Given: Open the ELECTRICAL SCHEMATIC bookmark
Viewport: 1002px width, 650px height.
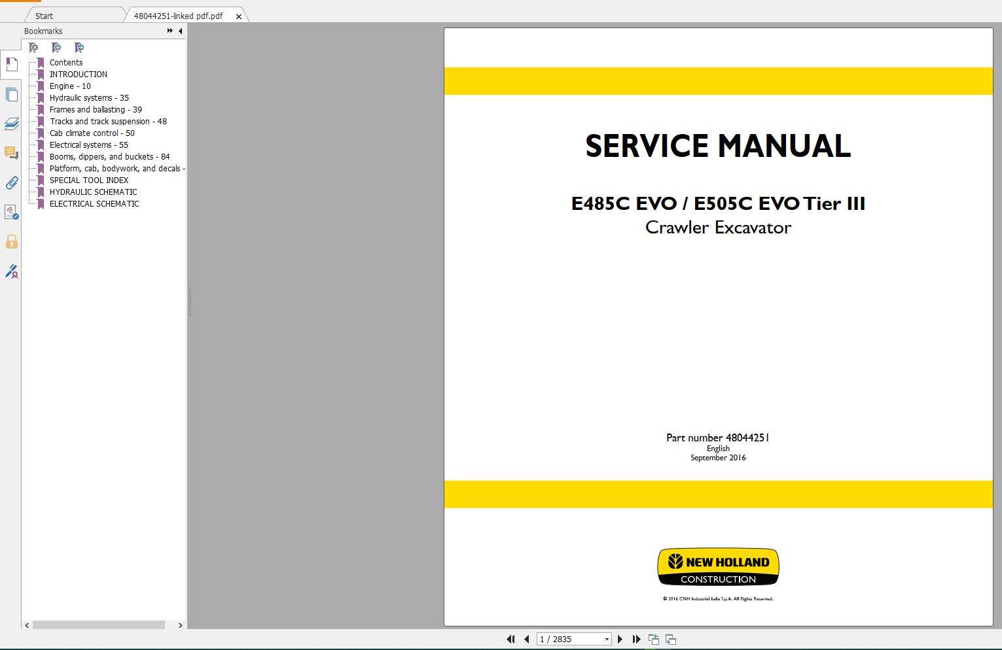Looking at the screenshot, I should [94, 204].
